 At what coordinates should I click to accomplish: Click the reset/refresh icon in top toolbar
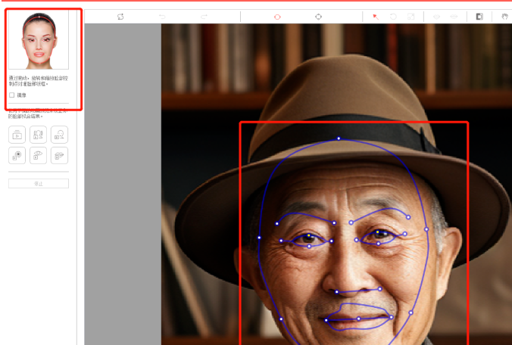[120, 17]
